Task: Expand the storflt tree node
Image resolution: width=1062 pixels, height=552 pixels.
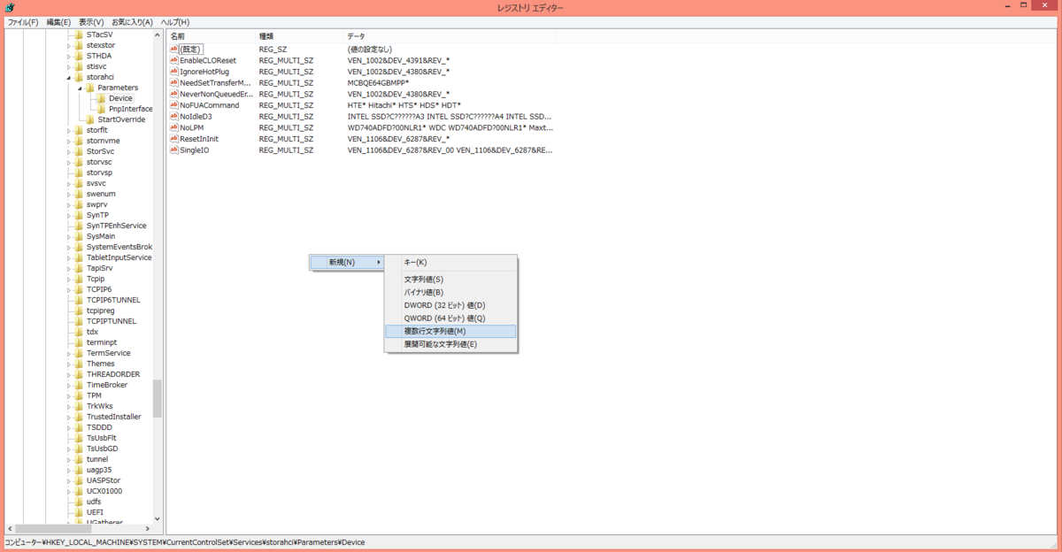Action: [x=68, y=130]
